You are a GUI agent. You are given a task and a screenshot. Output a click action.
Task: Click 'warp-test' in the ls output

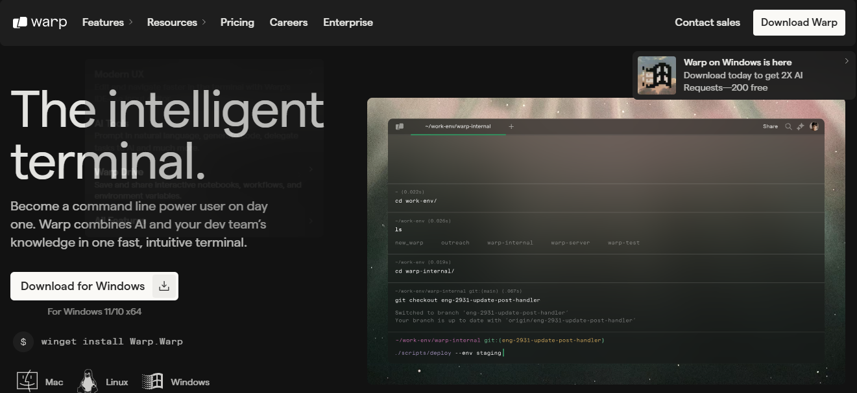[x=623, y=243]
